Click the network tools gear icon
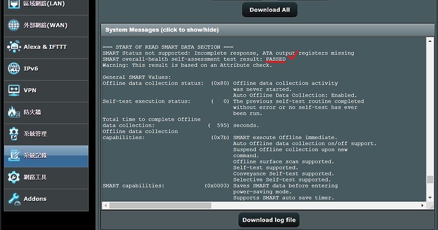 click(x=13, y=177)
